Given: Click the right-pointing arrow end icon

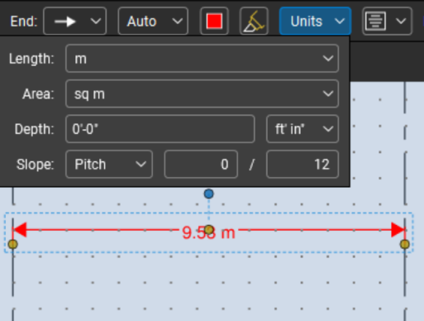Looking at the screenshot, I should point(65,22).
